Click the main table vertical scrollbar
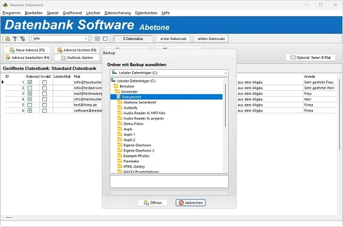The image size is (343, 227). coord(339,114)
